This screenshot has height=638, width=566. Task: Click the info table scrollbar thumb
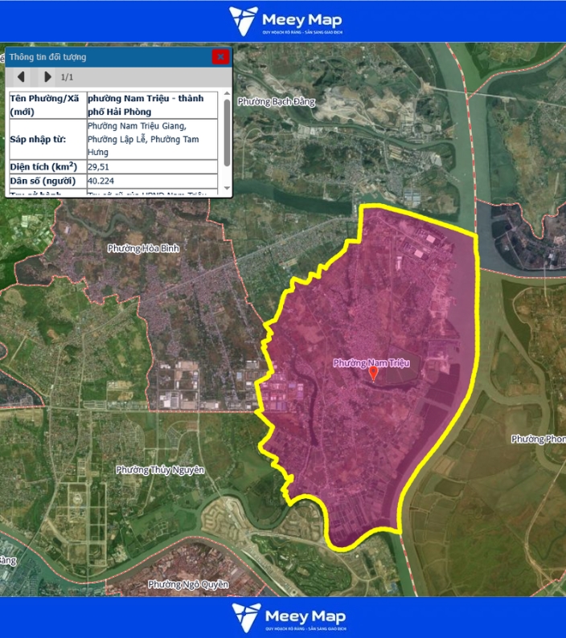(227, 133)
